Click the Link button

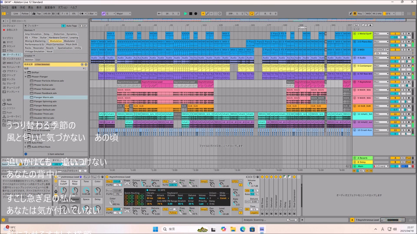[16, 13]
